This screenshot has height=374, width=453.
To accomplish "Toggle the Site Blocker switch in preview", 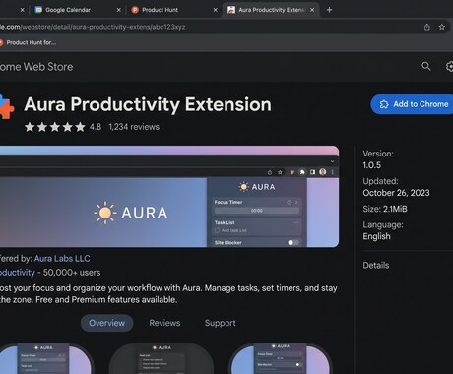I will [293, 243].
